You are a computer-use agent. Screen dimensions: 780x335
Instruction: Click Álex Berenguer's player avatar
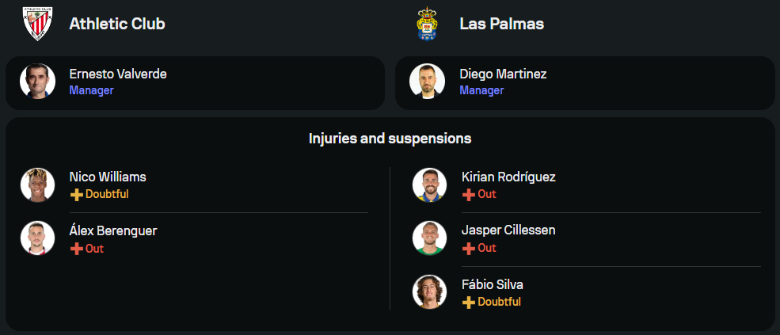coord(37,238)
